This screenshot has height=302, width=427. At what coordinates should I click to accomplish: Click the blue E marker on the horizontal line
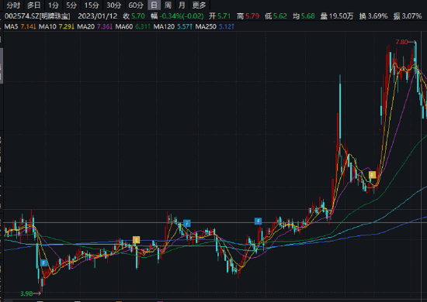click(258, 221)
